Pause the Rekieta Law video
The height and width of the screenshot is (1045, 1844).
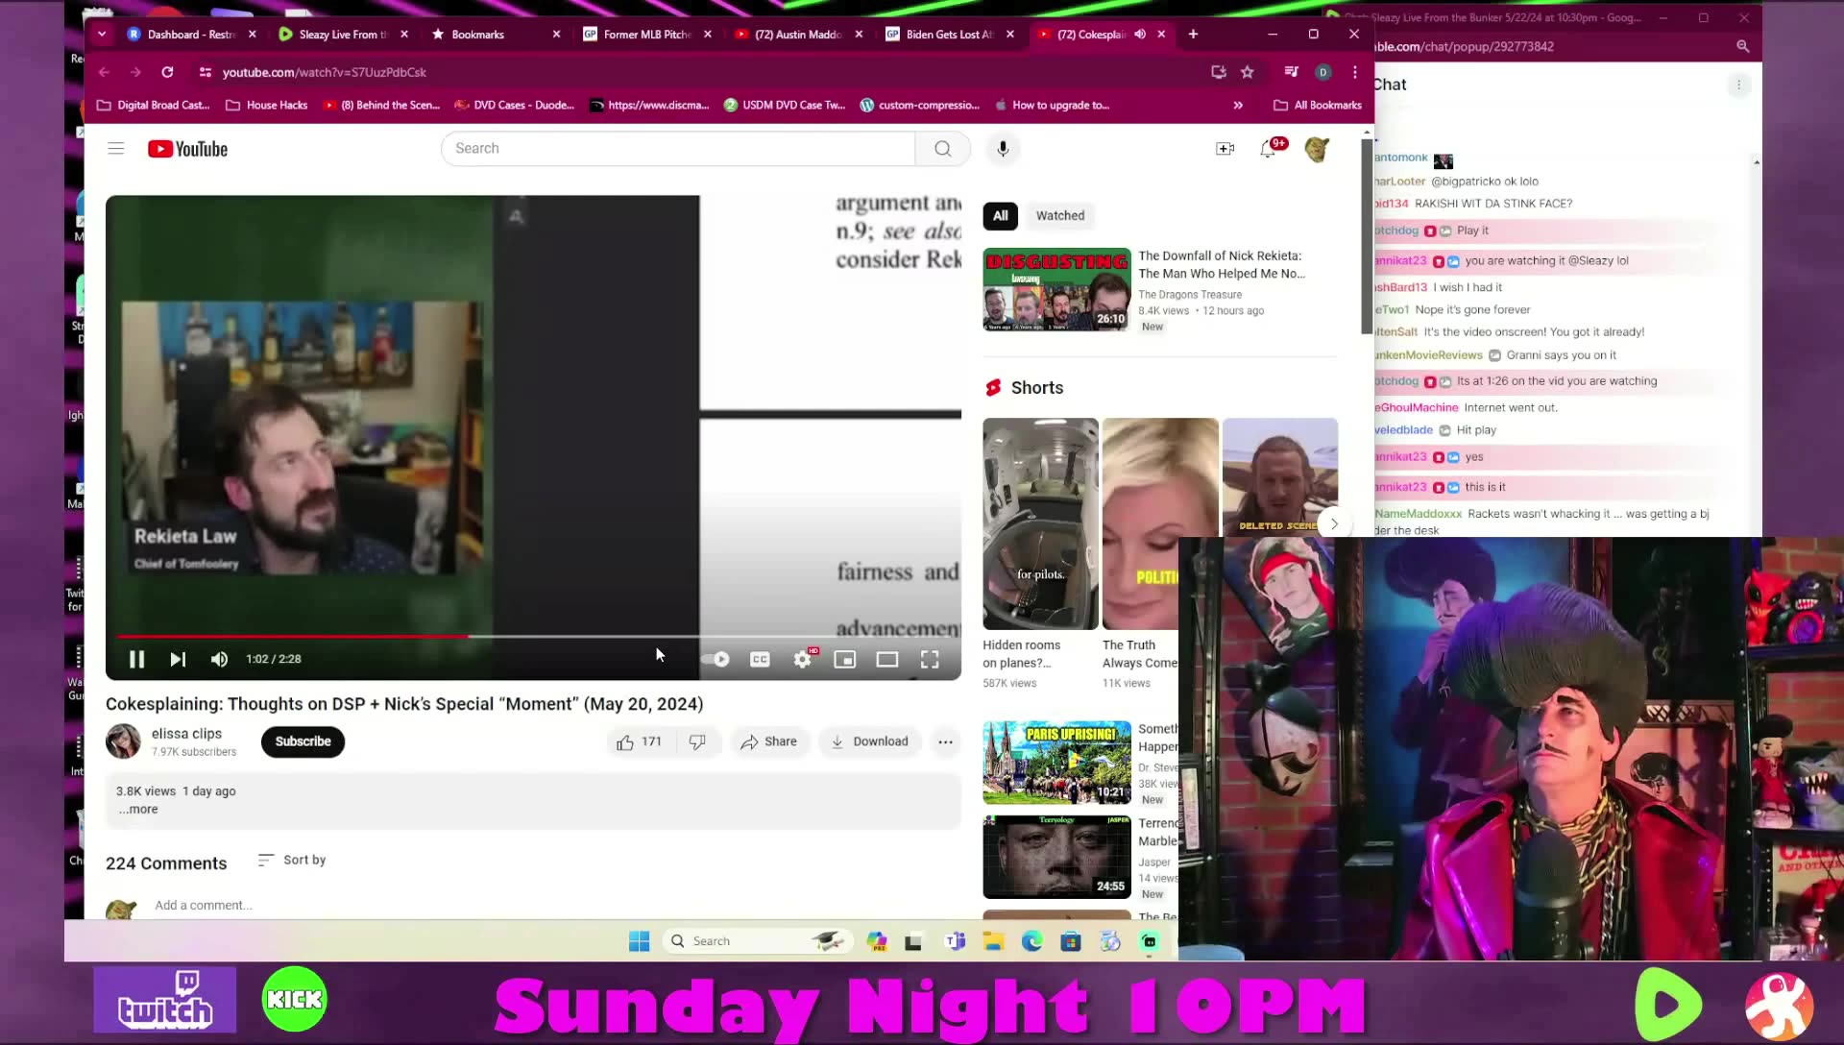tap(137, 659)
